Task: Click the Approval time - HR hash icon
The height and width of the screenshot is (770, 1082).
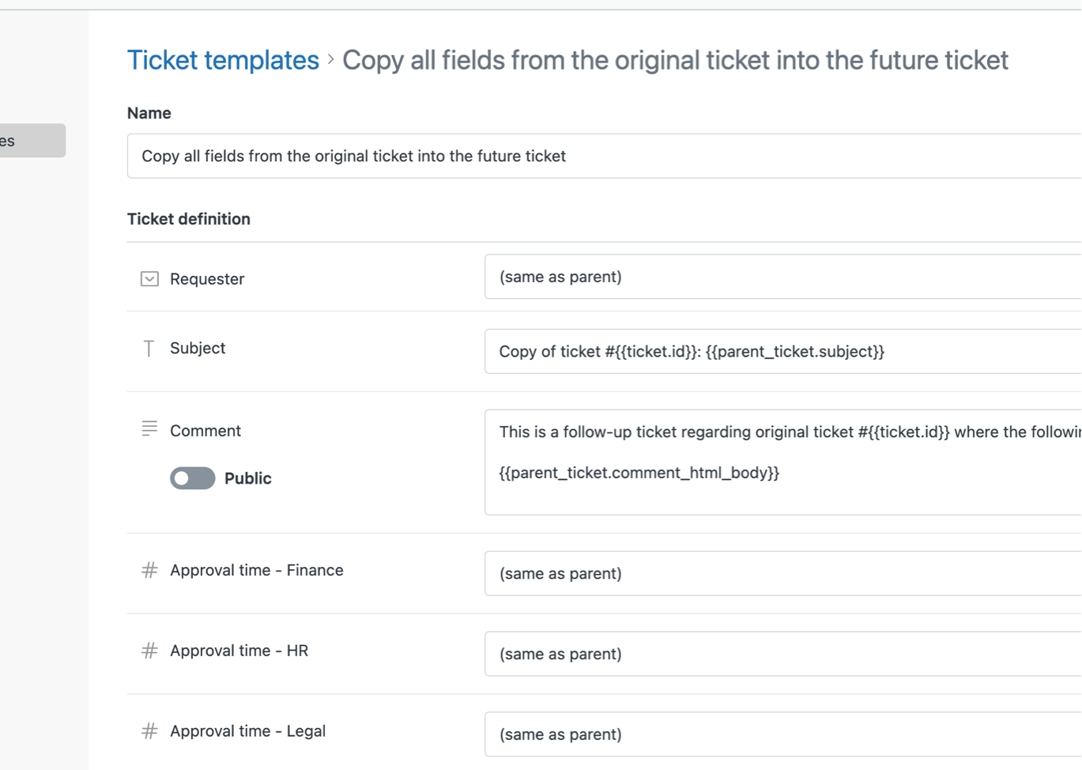Action: [x=149, y=651]
